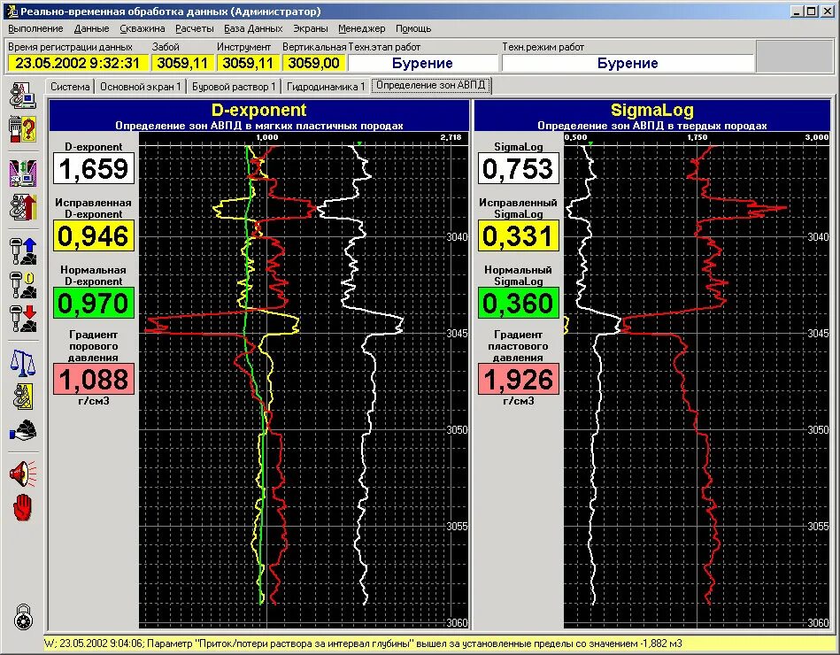This screenshot has width=840, height=655.
Task: Switch to the Основной экран 1 tab
Action: point(141,86)
